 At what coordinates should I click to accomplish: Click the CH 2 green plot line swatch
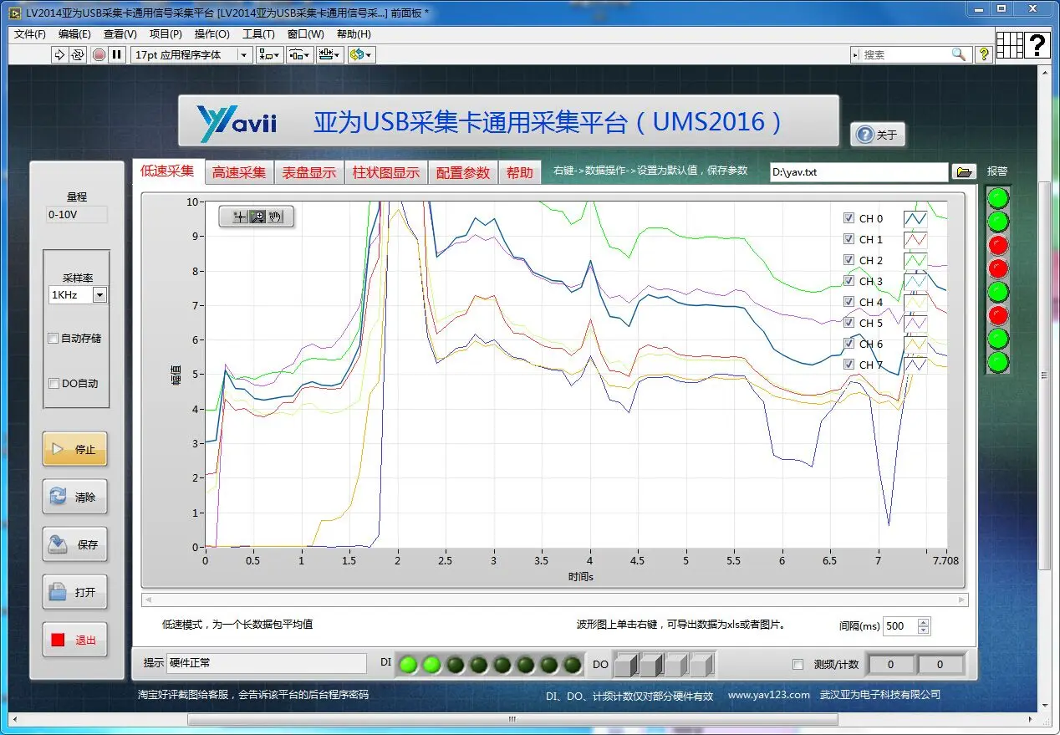[x=915, y=260]
